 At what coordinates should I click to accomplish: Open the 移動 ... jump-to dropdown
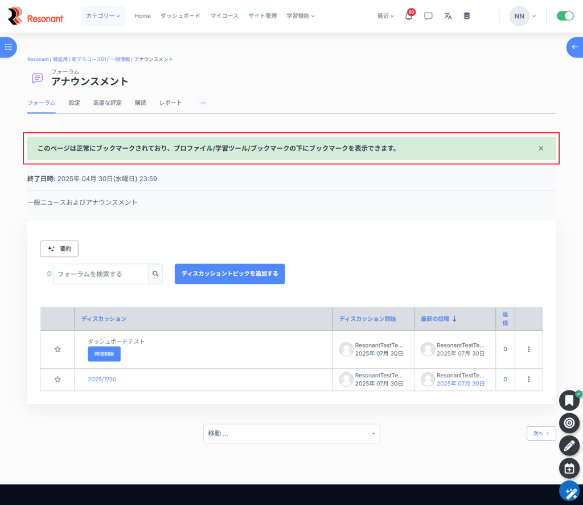point(291,433)
